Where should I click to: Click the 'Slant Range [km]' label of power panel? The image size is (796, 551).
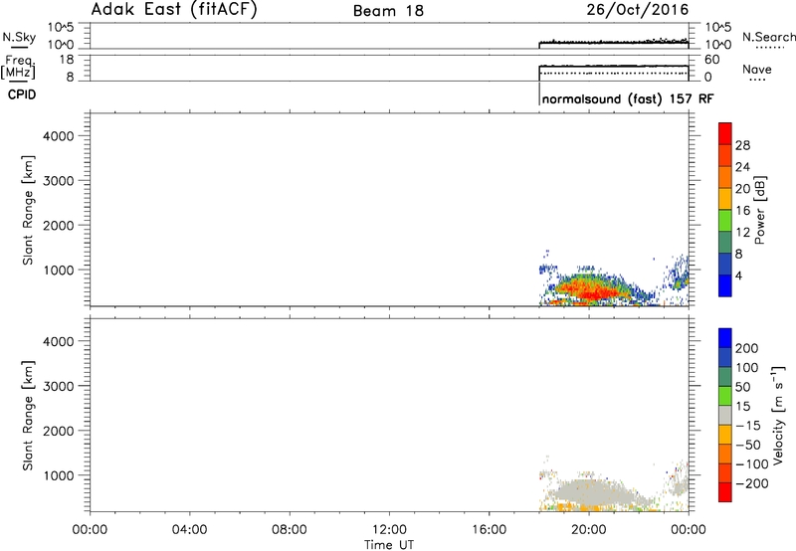pos(28,210)
